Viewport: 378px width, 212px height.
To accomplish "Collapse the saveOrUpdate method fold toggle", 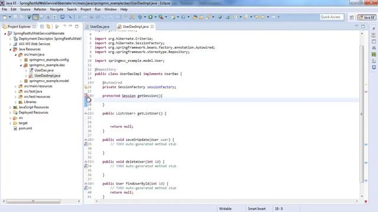I will click(93, 140).
